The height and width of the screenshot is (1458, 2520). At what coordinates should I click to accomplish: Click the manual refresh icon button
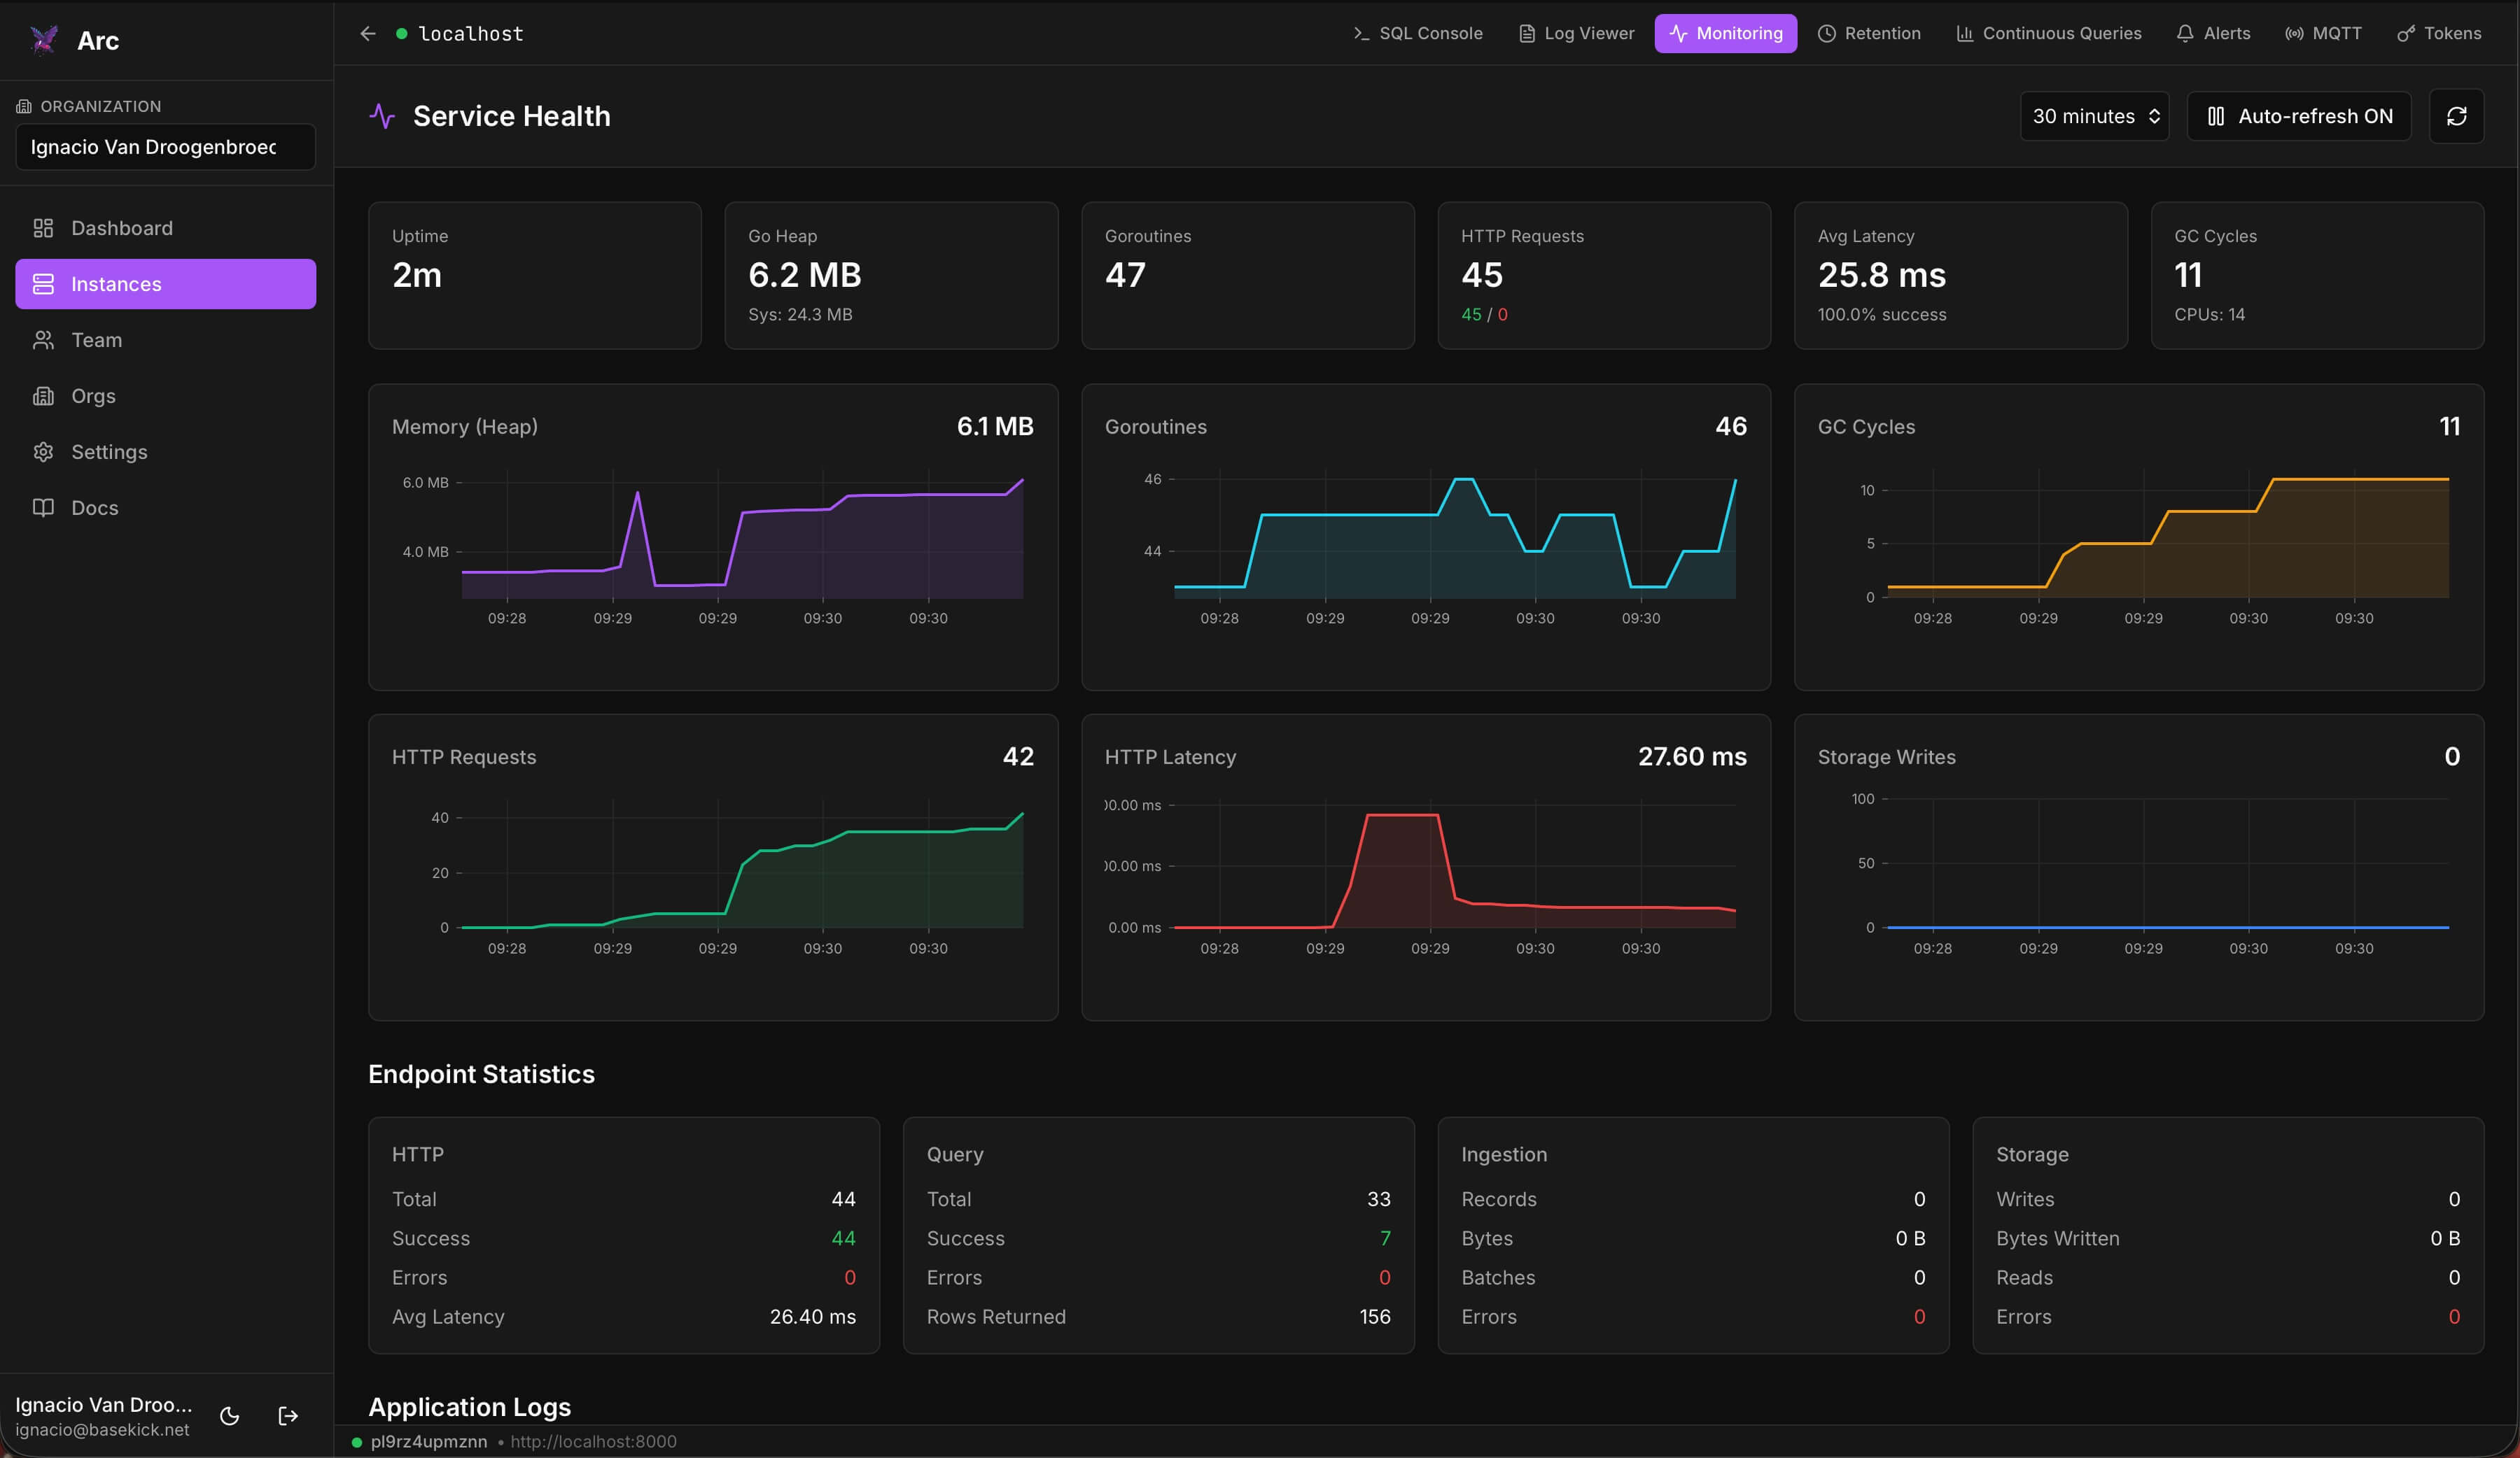coord(2456,117)
